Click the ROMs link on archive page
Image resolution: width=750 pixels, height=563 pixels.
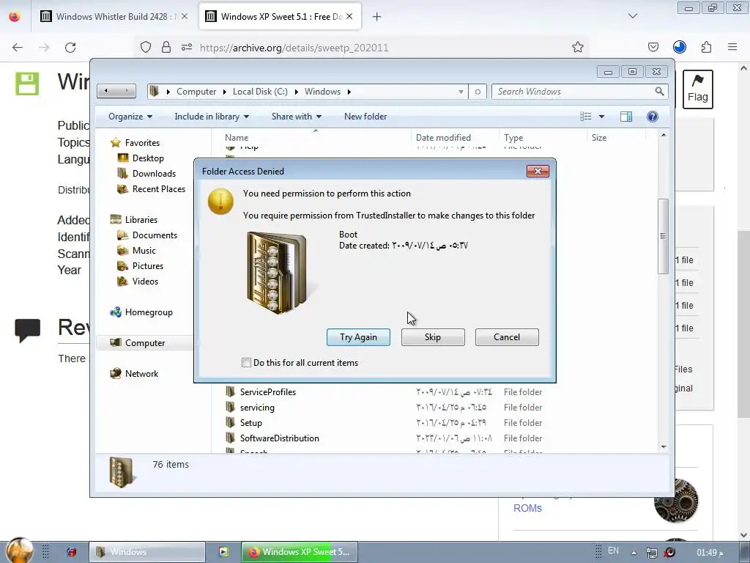pyautogui.click(x=527, y=508)
